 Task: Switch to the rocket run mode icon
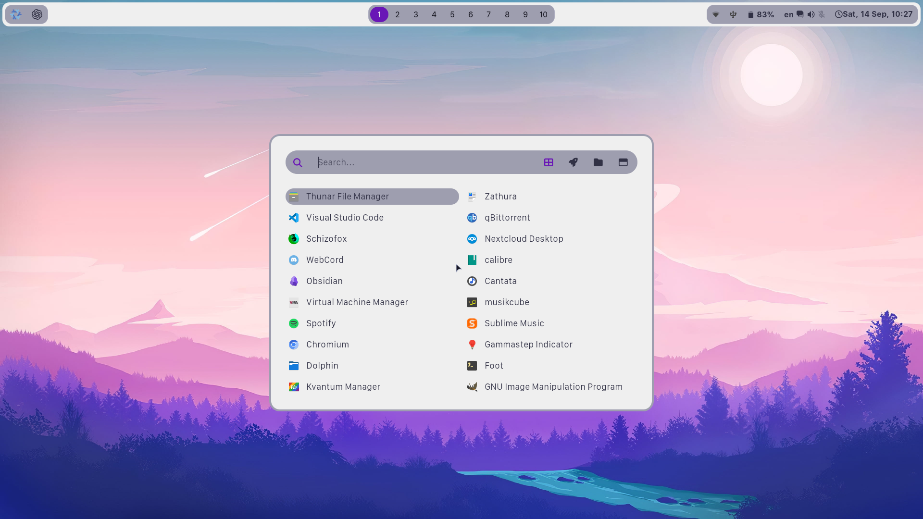click(x=573, y=162)
